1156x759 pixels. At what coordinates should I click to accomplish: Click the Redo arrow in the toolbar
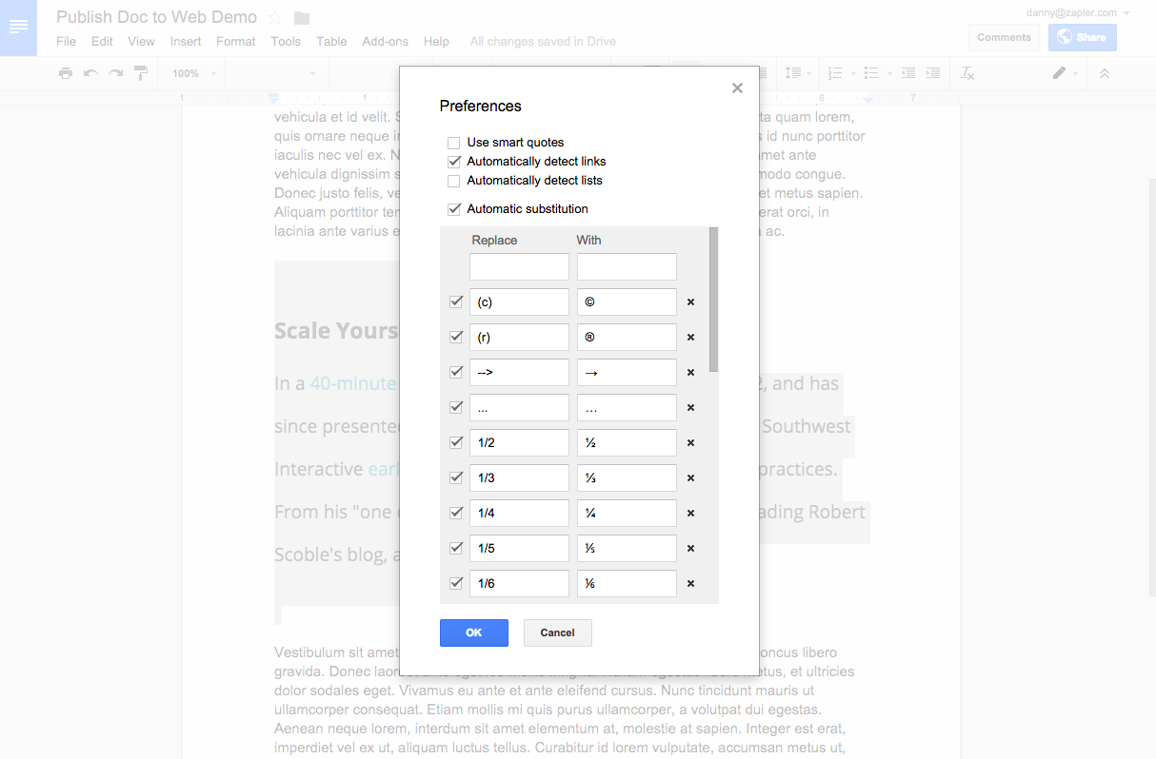(x=115, y=73)
